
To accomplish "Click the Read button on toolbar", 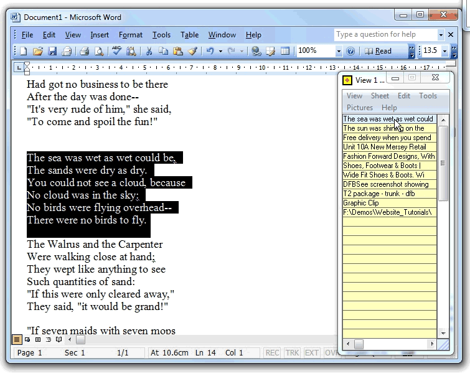I will coord(378,51).
